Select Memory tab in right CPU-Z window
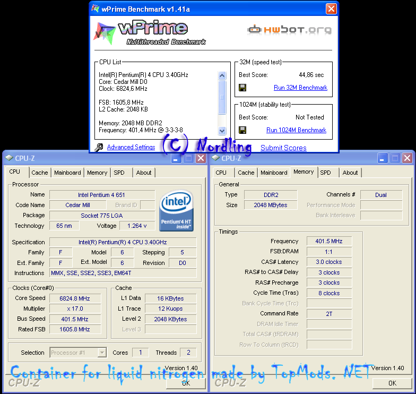The height and width of the screenshot is (394, 416). point(304,172)
